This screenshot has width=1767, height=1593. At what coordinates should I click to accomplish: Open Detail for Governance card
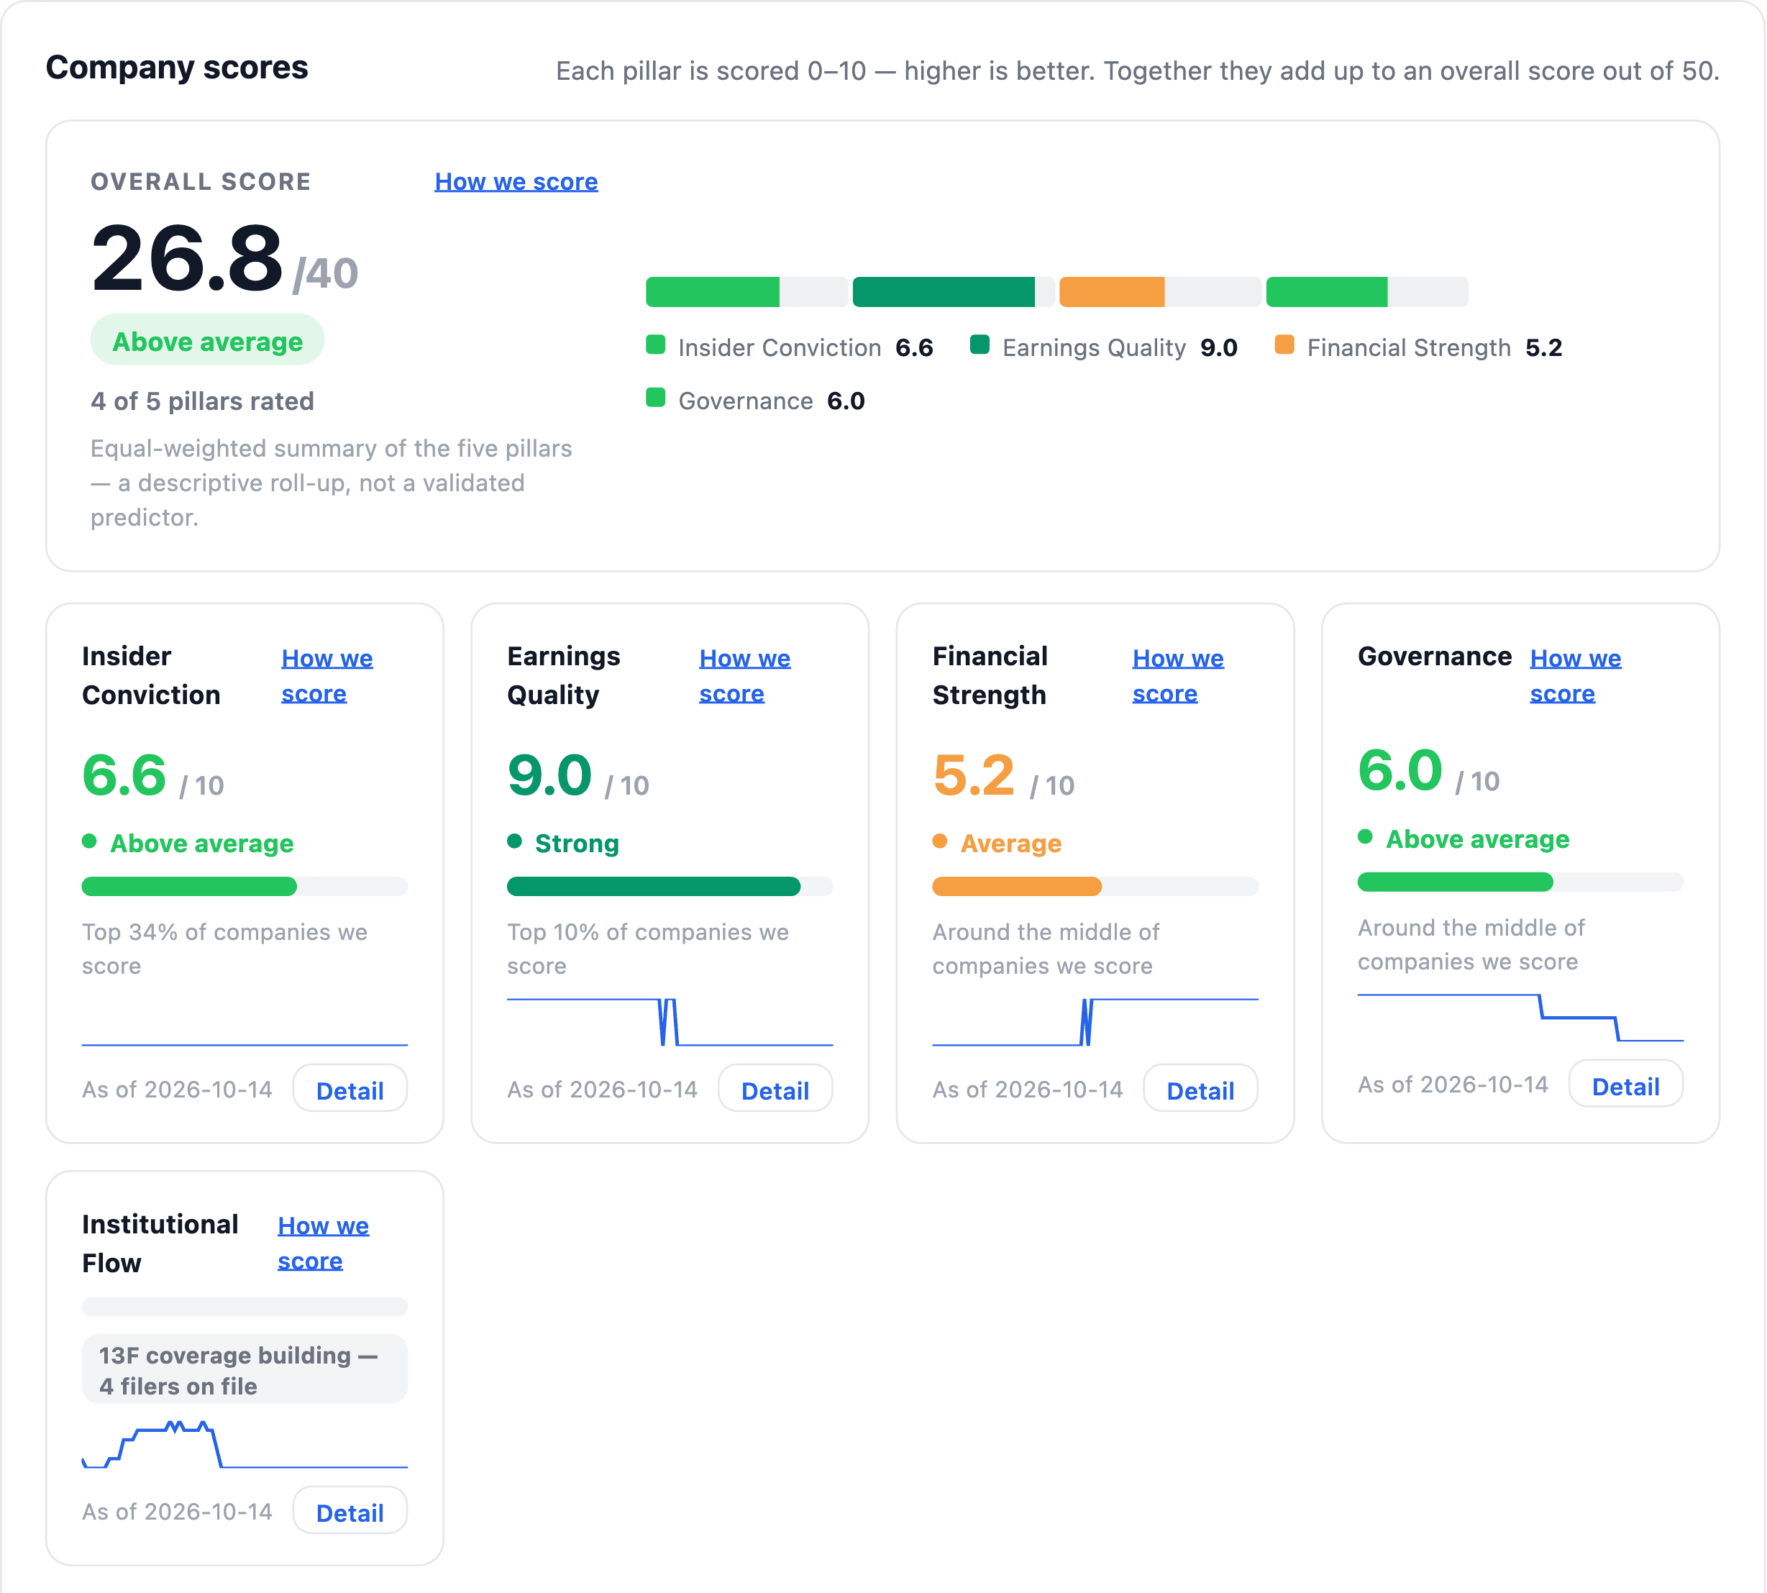pyautogui.click(x=1626, y=1085)
